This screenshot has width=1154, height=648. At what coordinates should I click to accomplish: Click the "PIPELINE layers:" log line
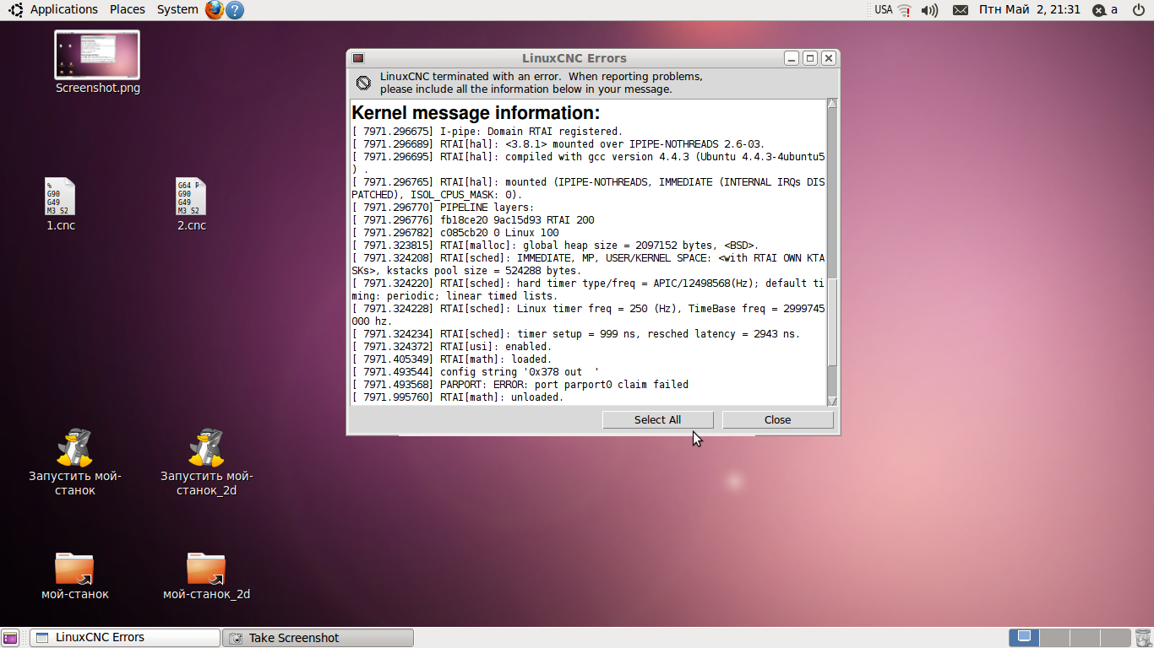[443, 208]
